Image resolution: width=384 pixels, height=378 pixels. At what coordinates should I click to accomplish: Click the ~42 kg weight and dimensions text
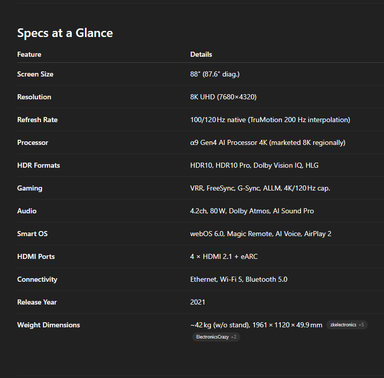pyautogui.click(x=256, y=325)
